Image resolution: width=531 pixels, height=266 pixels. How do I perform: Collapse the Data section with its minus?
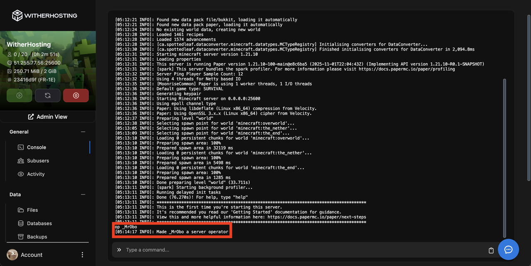tap(83, 195)
